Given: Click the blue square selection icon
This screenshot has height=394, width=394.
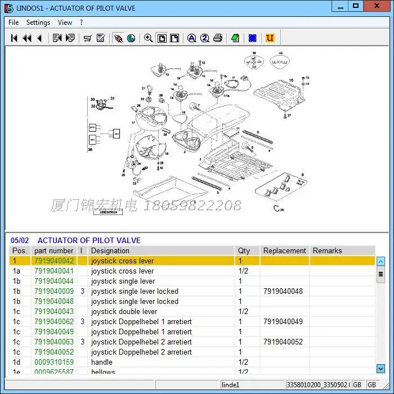Looking at the screenshot, I should [x=252, y=38].
